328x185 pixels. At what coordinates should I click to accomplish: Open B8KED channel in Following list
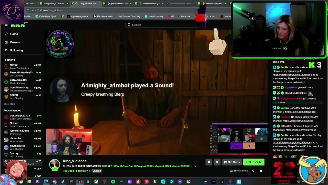tap(23, 97)
